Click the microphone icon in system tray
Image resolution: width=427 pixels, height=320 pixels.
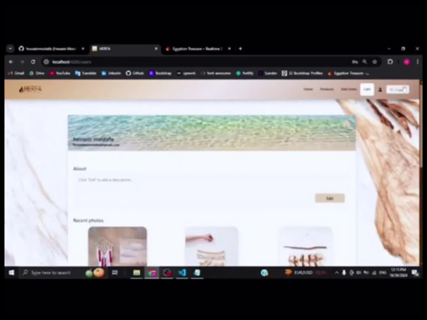pyautogui.click(x=344, y=273)
